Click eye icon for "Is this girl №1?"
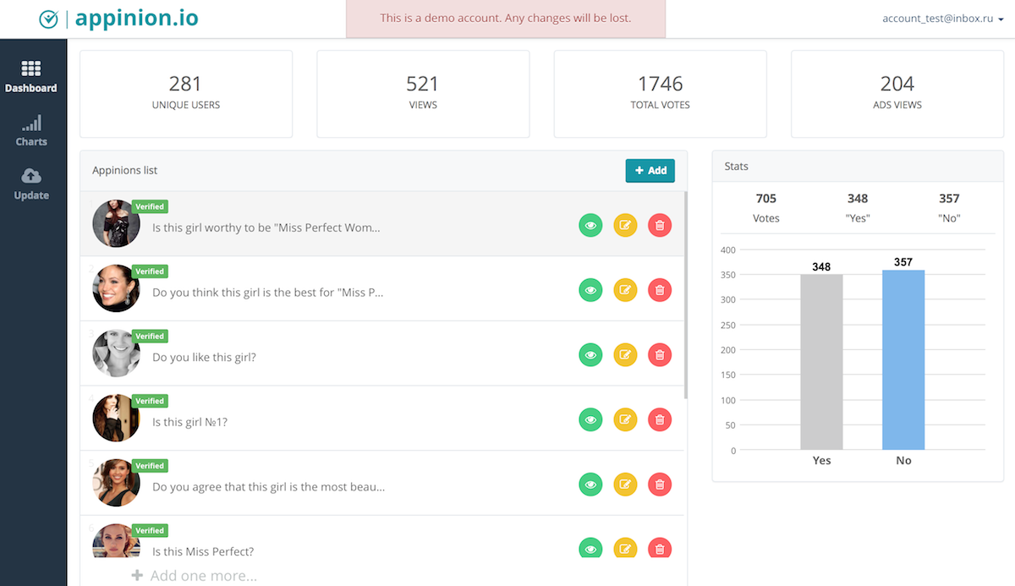 pos(590,419)
